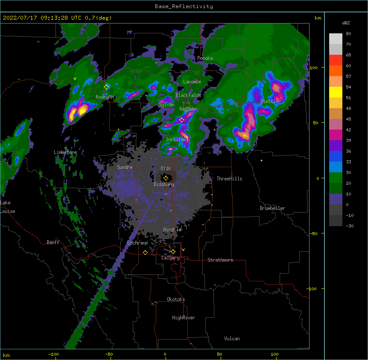
Task: Select the orange 57–60 dBZ legend band
Action: [x=336, y=71]
